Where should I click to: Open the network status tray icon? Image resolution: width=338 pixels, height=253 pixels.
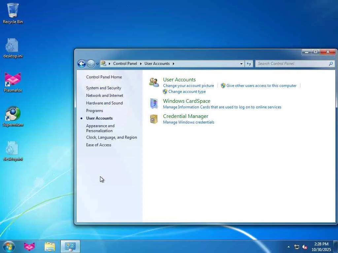coord(297,247)
